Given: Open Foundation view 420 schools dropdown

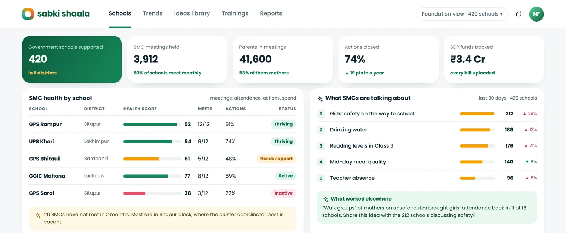Looking at the screenshot, I should point(462,14).
